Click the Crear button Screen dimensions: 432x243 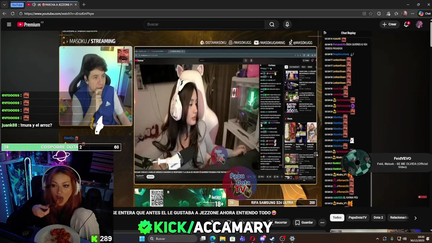coord(389,24)
